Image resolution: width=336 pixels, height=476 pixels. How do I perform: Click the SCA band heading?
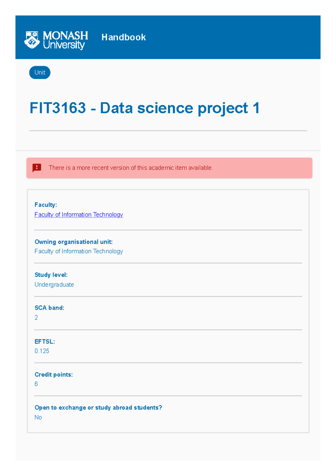(50, 308)
